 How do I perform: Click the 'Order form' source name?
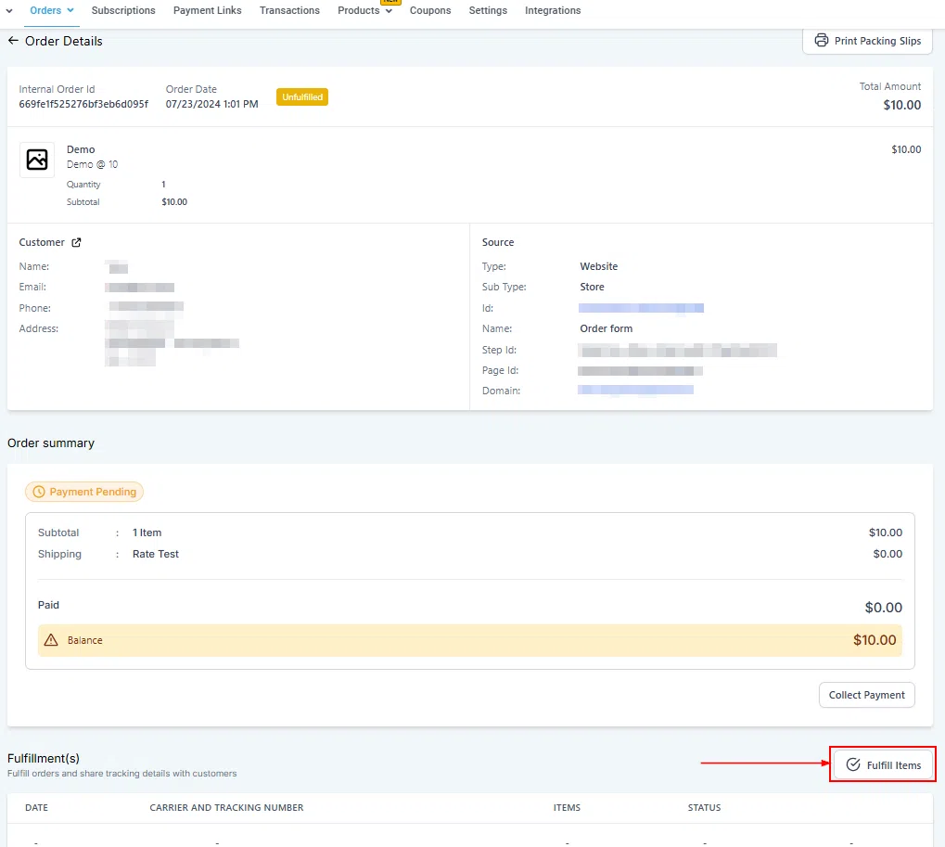click(607, 328)
